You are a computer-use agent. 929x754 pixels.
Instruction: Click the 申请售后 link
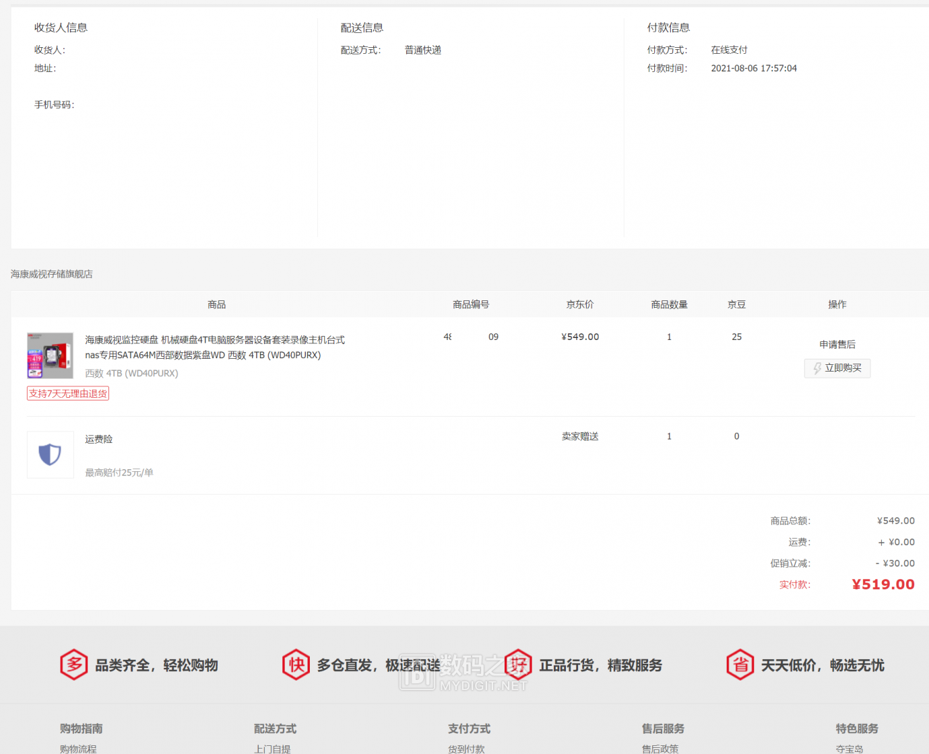coord(837,345)
